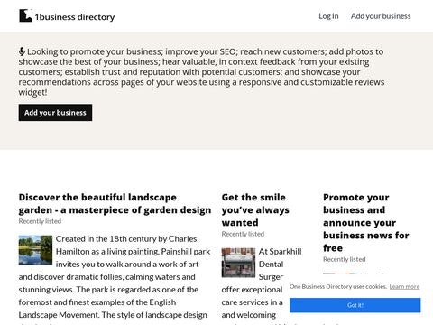Click Recently listed under Promote your business
This screenshot has width=433, height=325.
pyautogui.click(x=345, y=259)
